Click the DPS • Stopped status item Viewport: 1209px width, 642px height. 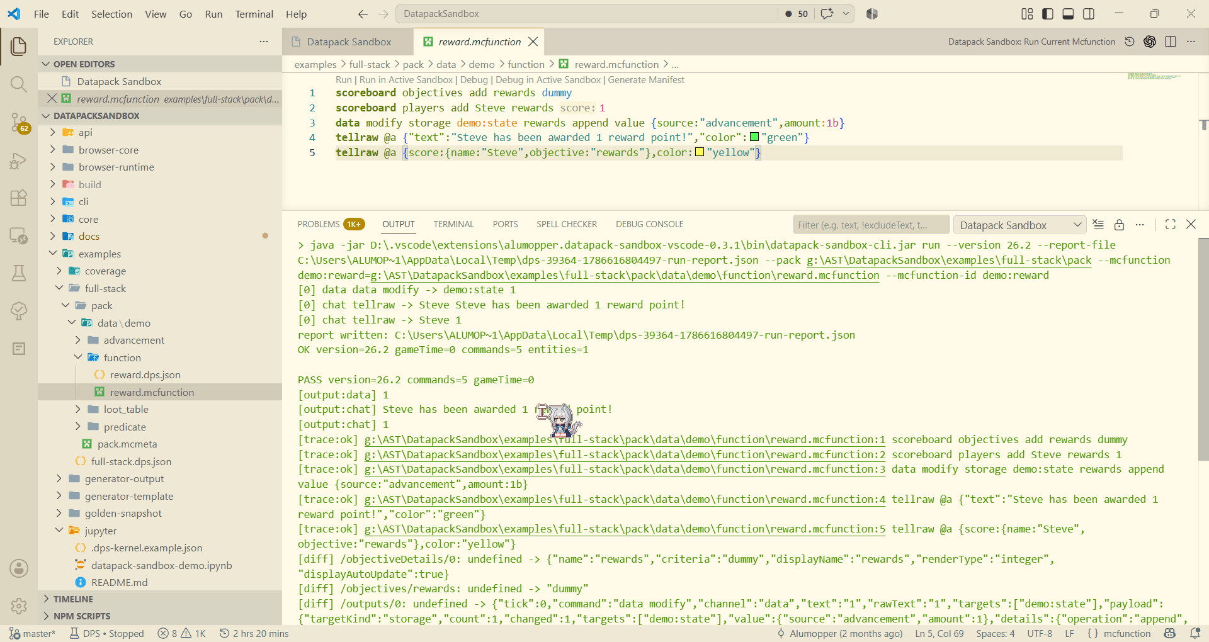click(x=106, y=633)
